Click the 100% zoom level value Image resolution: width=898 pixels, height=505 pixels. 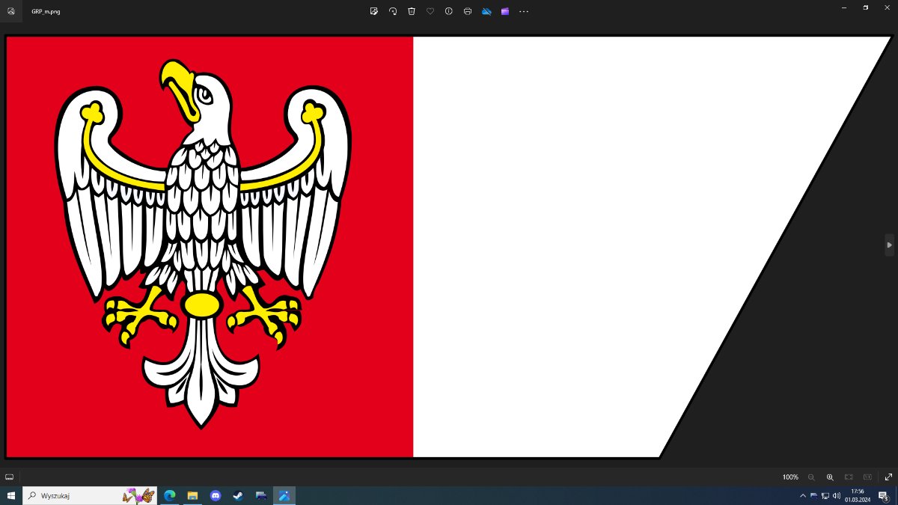click(x=790, y=477)
